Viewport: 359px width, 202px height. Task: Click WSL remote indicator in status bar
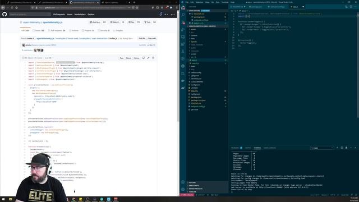tap(187, 195)
